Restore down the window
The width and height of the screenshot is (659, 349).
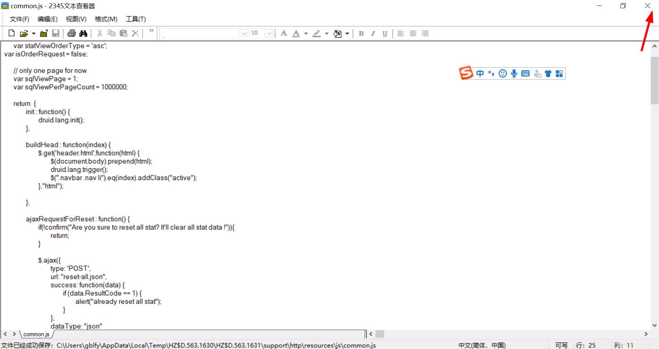(623, 6)
